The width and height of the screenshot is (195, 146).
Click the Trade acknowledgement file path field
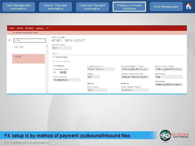135,69
